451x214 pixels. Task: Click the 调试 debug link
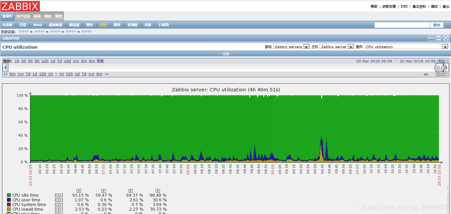tap(434, 7)
